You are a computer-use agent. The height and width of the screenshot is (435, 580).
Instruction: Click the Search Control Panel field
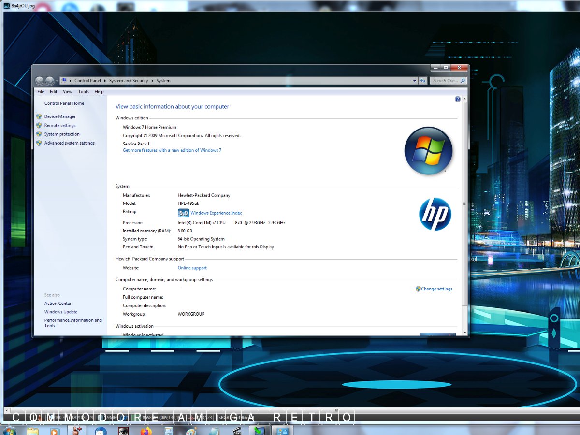click(445, 81)
